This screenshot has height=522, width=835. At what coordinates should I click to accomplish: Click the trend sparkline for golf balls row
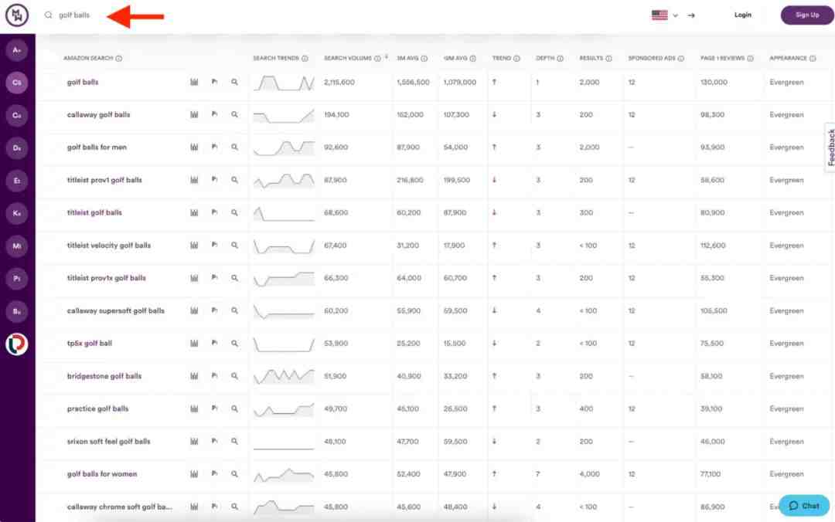pyautogui.click(x=284, y=83)
